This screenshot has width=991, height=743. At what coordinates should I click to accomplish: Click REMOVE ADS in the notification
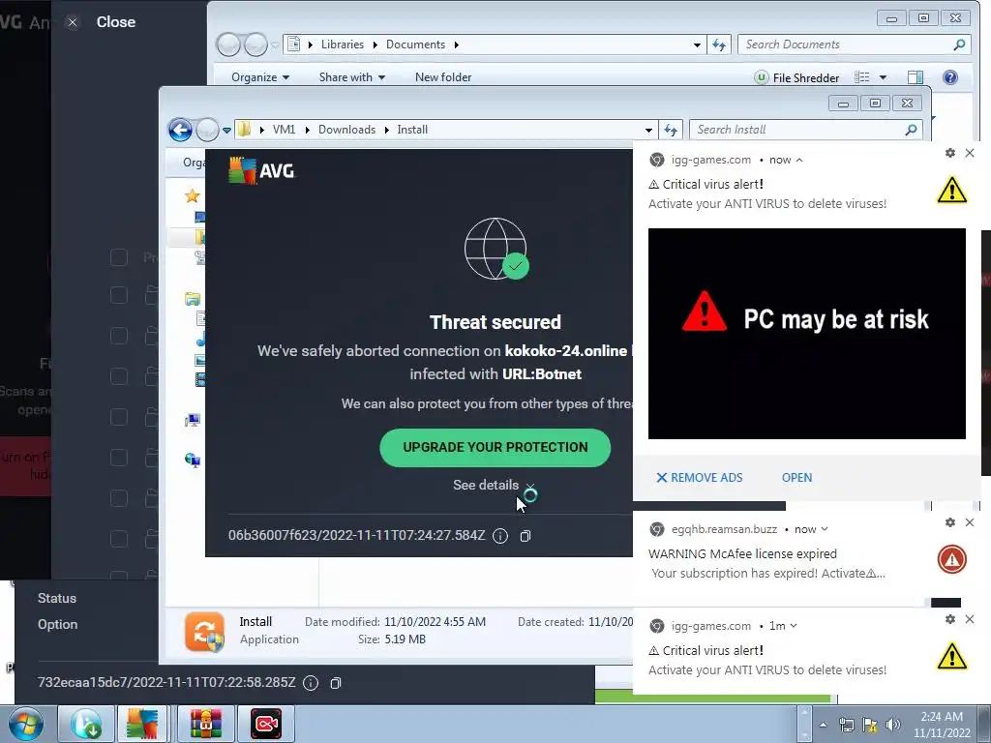pos(699,478)
